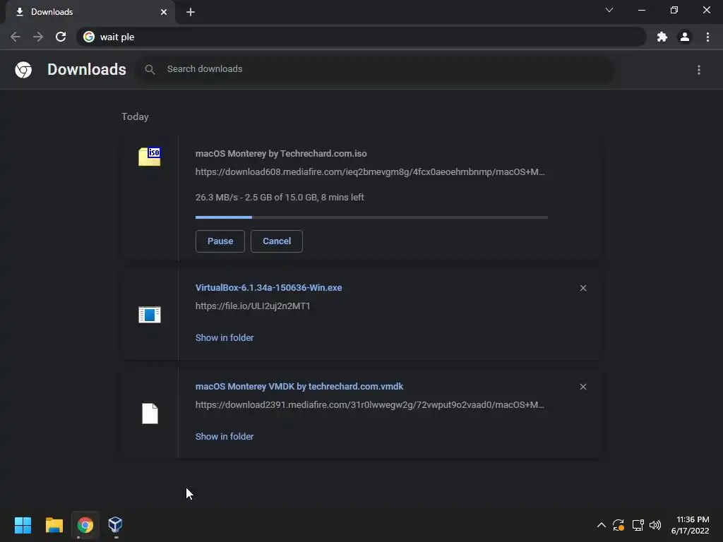This screenshot has height=542, width=723.
Task: Open the tab search chevron
Action: tap(609, 10)
